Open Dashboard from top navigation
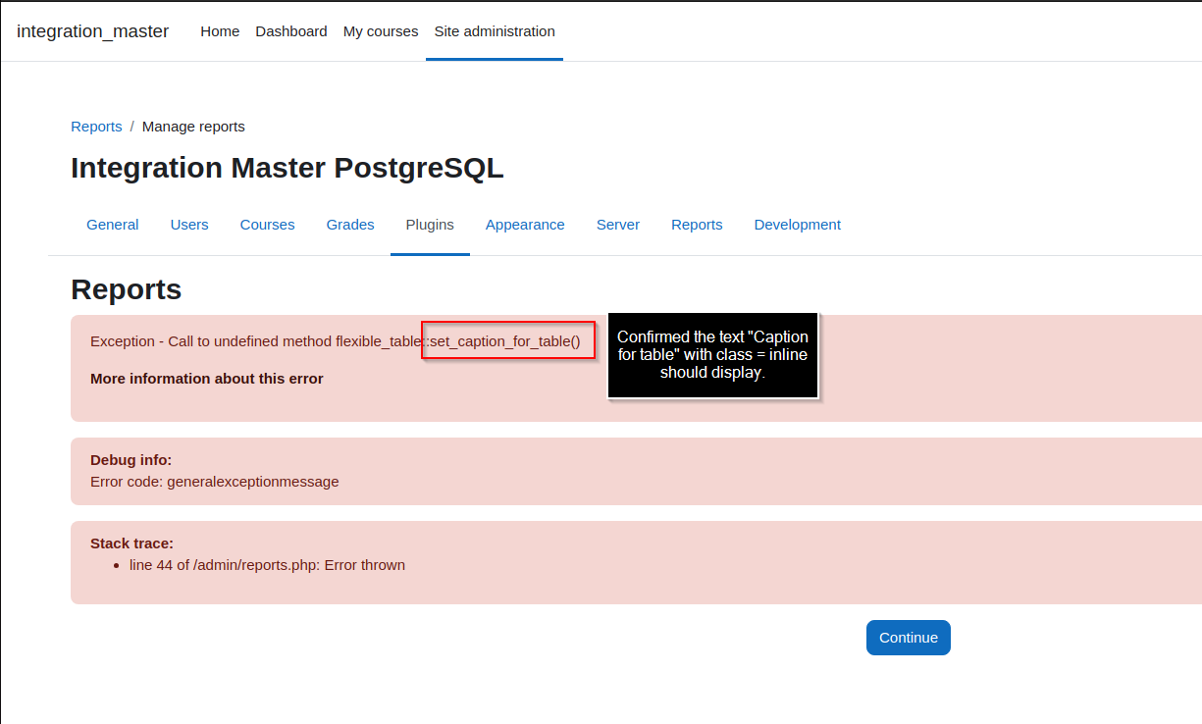This screenshot has width=1202, height=724. (x=291, y=31)
